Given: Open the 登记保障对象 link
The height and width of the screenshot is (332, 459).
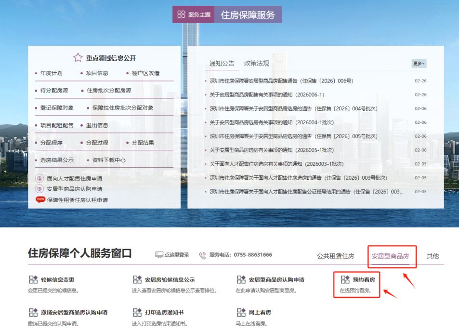Looking at the screenshot, I should point(57,108).
